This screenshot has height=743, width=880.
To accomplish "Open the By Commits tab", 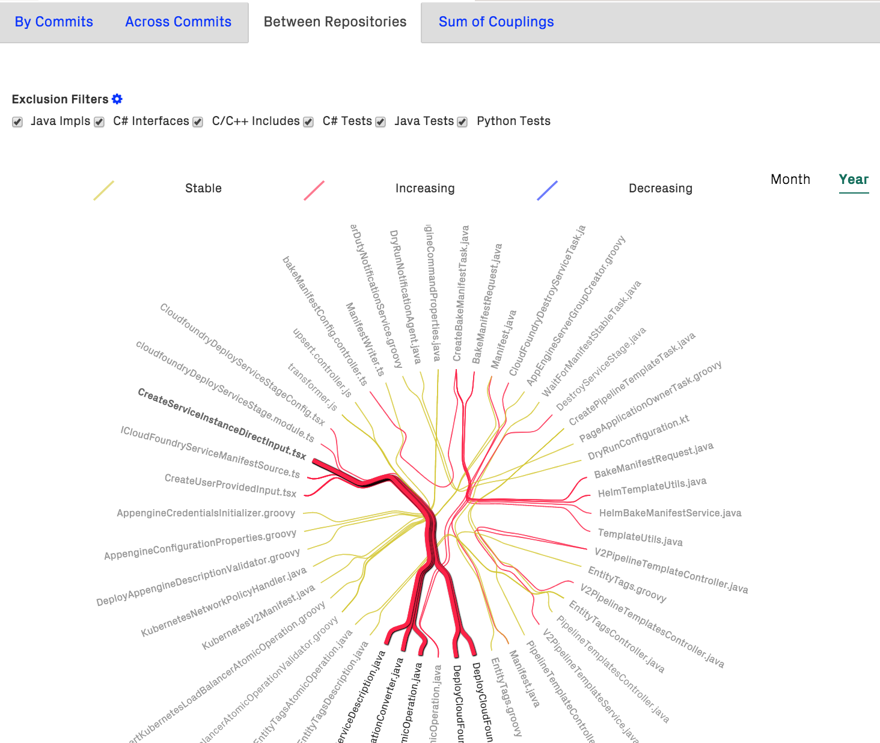I will (54, 22).
